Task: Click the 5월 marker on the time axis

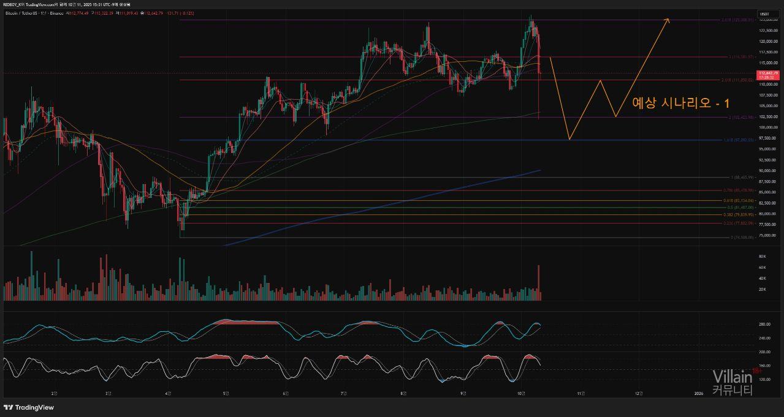Action: (226, 393)
